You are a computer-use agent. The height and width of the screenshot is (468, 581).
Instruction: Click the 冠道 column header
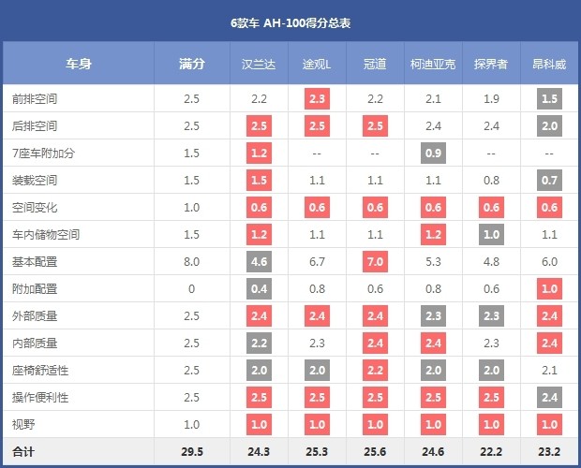point(375,65)
